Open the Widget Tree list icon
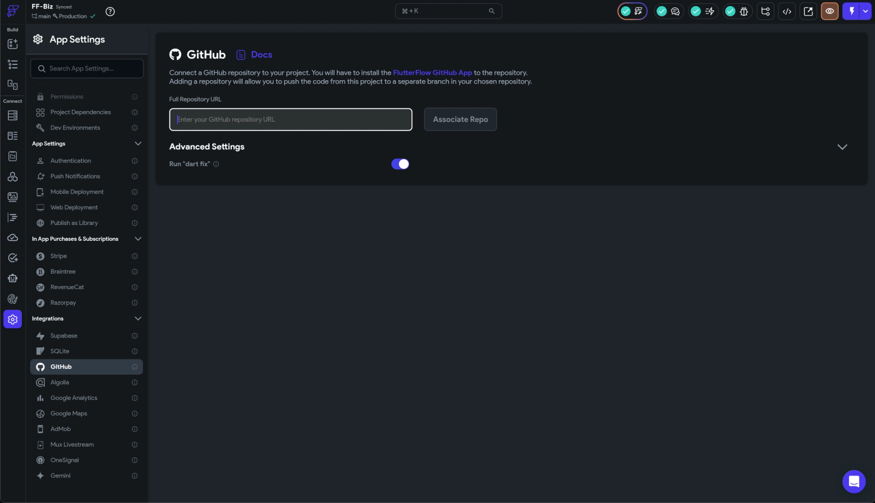This screenshot has height=503, width=875. (x=13, y=64)
